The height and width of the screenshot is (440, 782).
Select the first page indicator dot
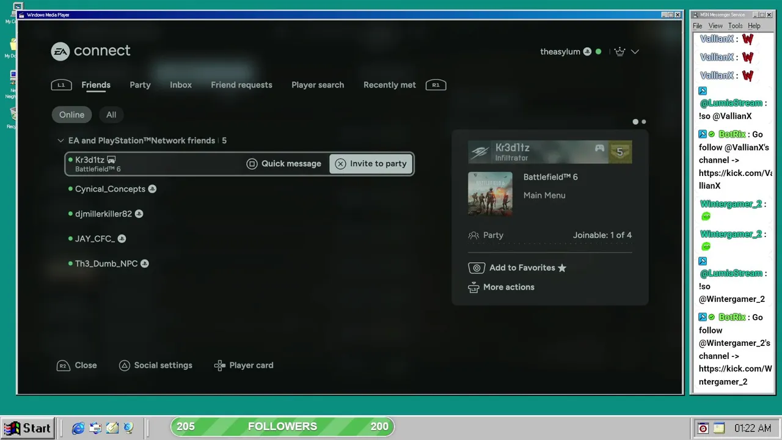point(635,122)
